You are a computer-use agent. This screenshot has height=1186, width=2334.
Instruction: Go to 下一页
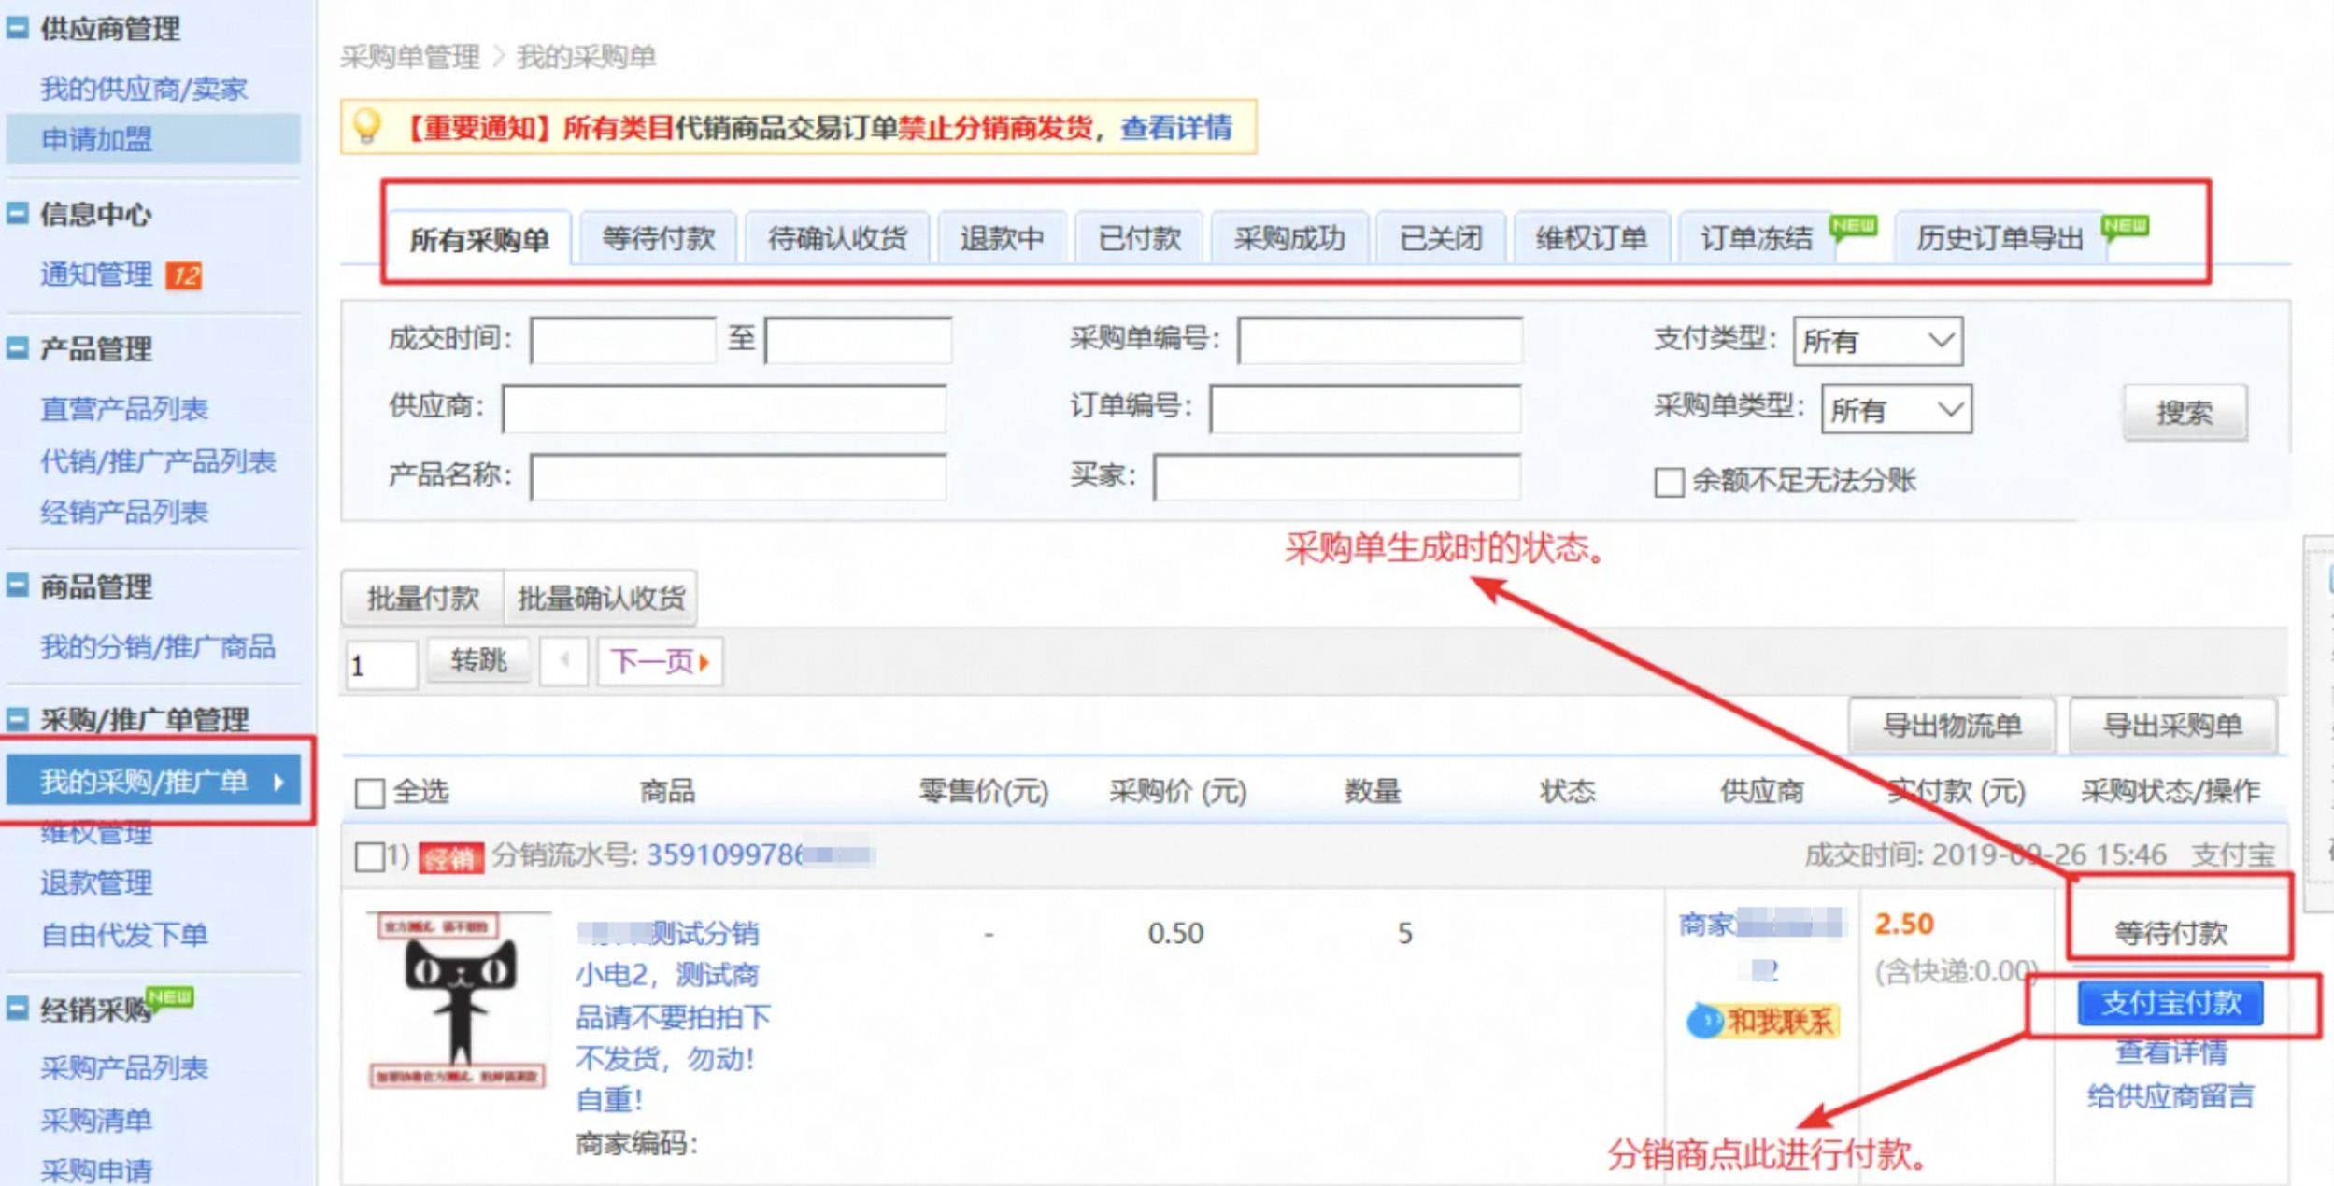coord(660,661)
